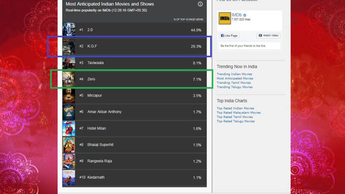Open the Top Rated Telugu Movies link
The height and width of the screenshot is (194, 345).
click(x=236, y=121)
